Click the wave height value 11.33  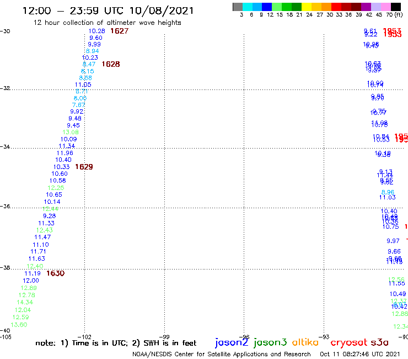[x=46, y=223]
